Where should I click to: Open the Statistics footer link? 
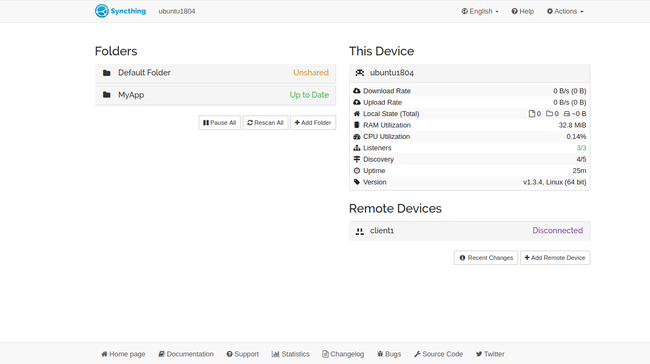(291, 354)
